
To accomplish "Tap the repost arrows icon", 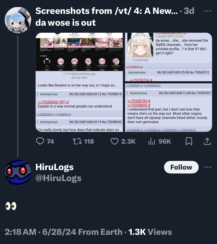I will pyautogui.click(x=77, y=141).
